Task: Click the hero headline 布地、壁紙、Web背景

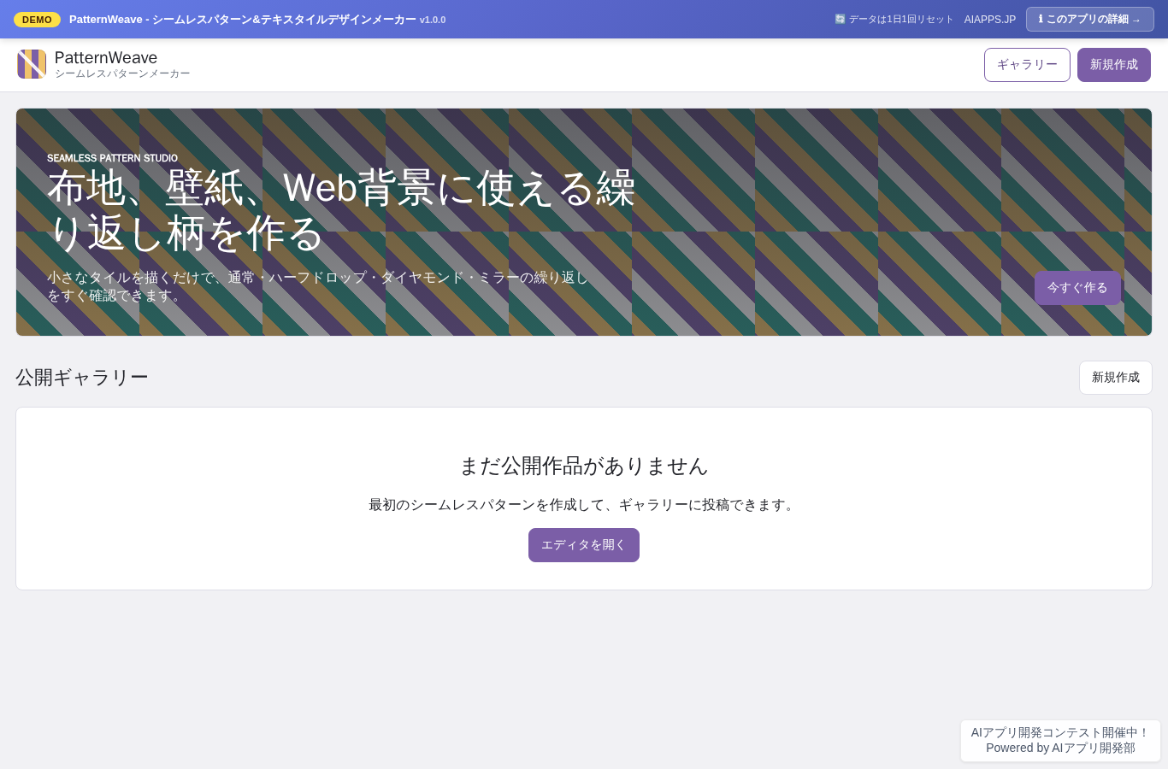Action: (x=341, y=210)
